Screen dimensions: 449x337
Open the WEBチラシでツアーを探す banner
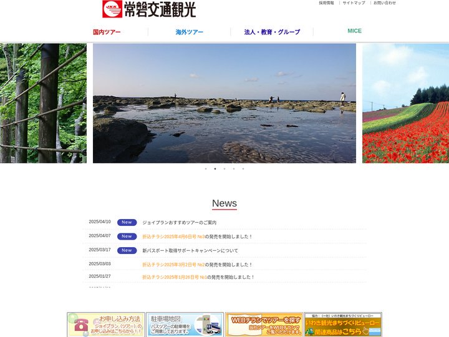pos(264,325)
